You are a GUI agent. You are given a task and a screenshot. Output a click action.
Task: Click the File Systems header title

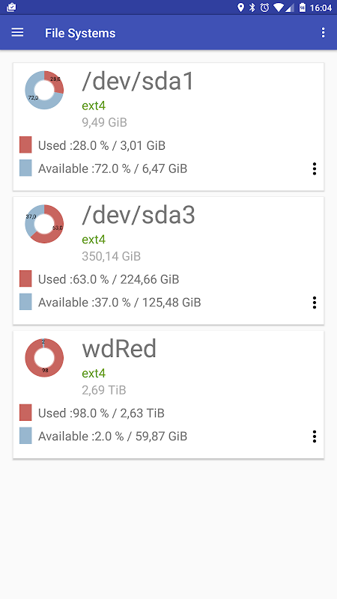tap(80, 33)
